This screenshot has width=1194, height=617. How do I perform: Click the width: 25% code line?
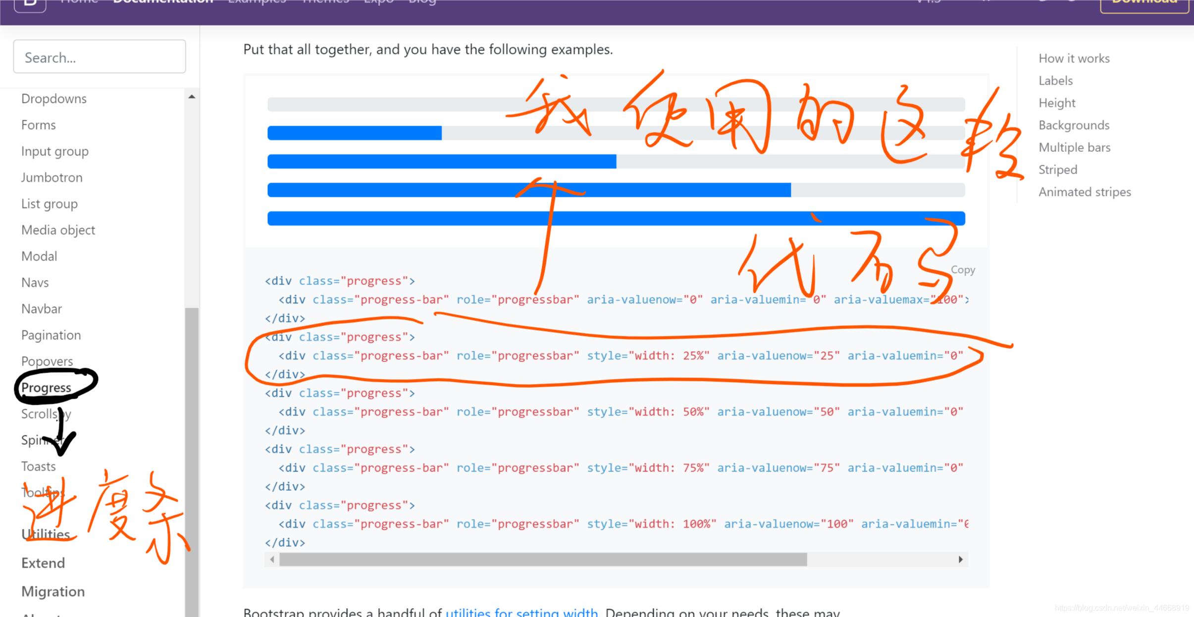click(621, 355)
